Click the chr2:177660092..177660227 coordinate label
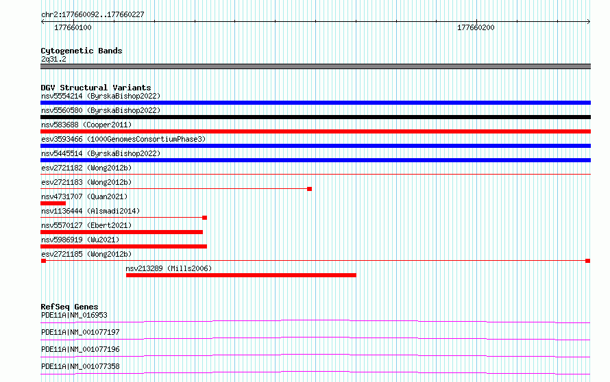610x382 pixels. click(x=93, y=15)
